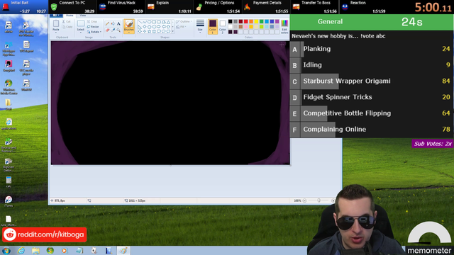
Task: Open the calc desktop shortcut
Action: (9, 182)
